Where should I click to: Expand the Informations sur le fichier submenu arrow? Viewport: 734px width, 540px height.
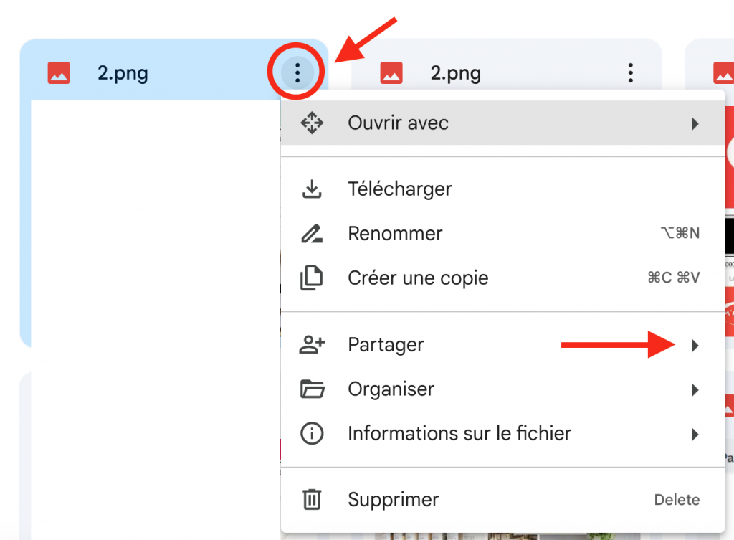(x=695, y=434)
